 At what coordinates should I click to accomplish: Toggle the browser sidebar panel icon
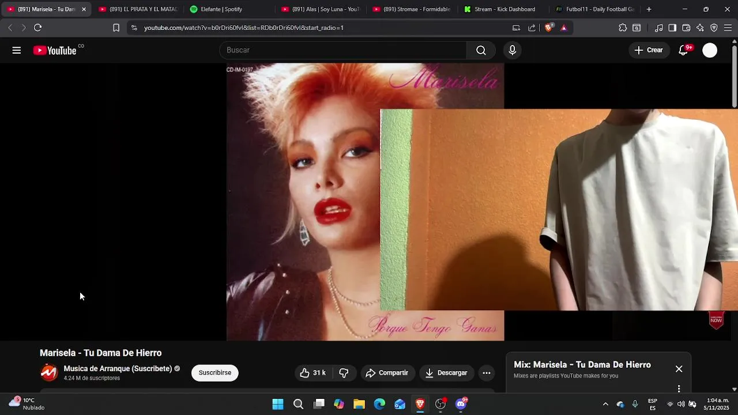(x=672, y=28)
